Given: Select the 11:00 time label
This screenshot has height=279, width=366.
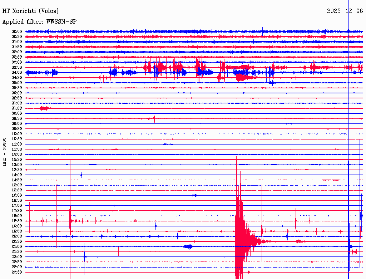Looking at the screenshot, I should (x=17, y=144).
